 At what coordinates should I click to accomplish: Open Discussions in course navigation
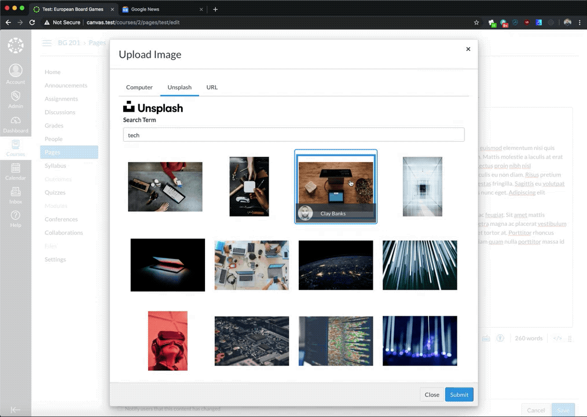60,112
